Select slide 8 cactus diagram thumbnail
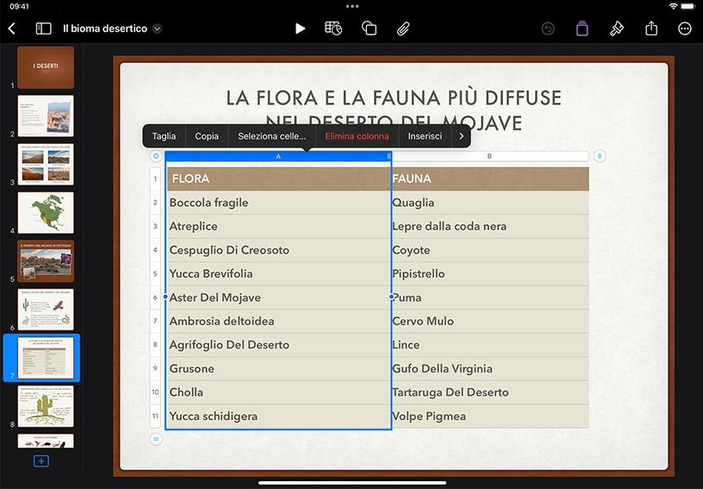703x489 pixels. 46,406
